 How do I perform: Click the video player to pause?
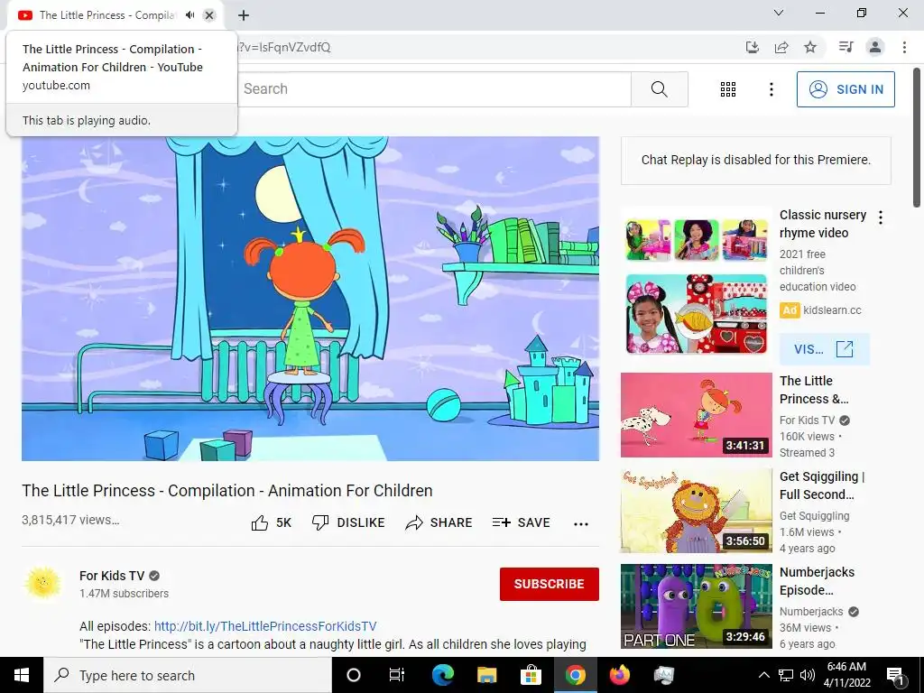[310, 299]
